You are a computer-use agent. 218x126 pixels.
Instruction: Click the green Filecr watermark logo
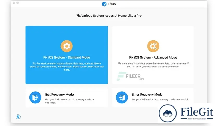(121, 76)
